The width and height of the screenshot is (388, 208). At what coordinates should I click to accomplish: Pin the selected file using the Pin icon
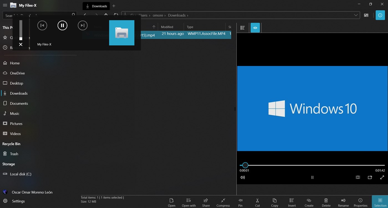click(240, 202)
